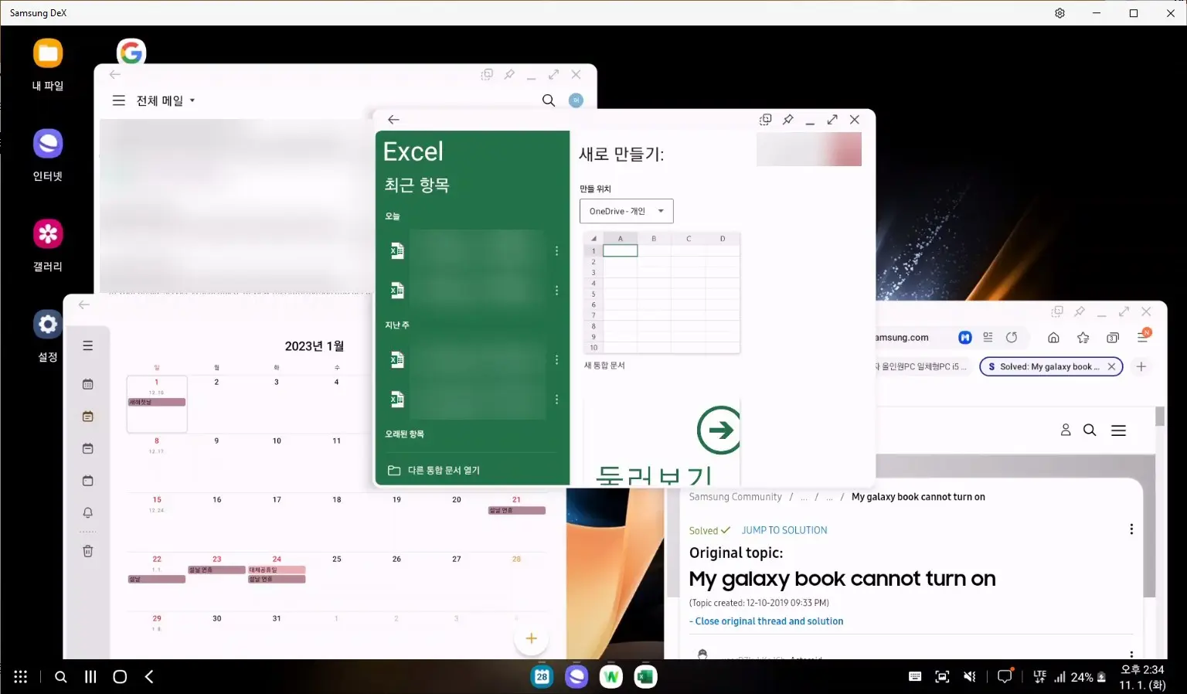Open calendar reminders via the bell icon

(87, 512)
